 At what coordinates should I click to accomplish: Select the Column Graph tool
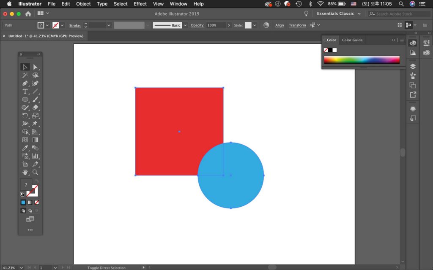[36, 156]
